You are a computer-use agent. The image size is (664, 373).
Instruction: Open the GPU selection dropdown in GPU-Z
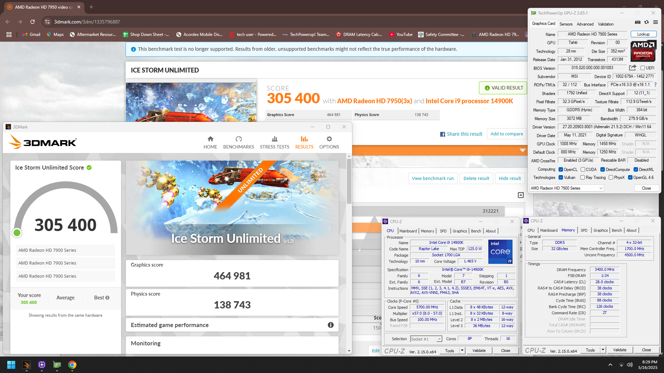[567, 188]
